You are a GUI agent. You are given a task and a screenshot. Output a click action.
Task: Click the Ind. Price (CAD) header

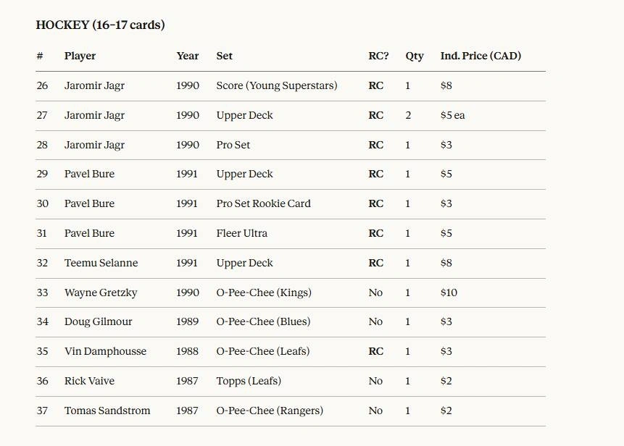coord(480,56)
